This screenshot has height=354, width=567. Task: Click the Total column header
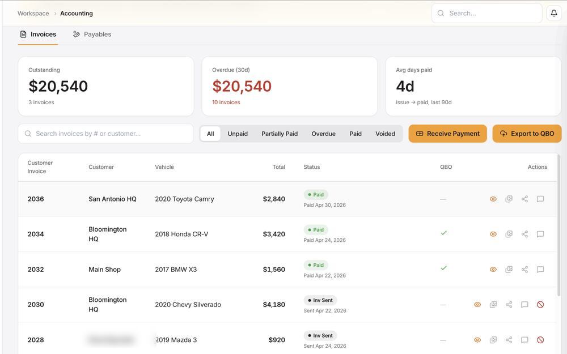pos(279,167)
